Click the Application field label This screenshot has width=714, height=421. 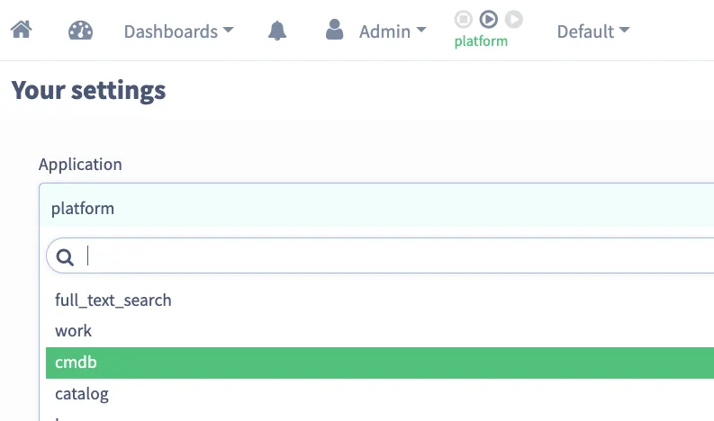(80, 165)
